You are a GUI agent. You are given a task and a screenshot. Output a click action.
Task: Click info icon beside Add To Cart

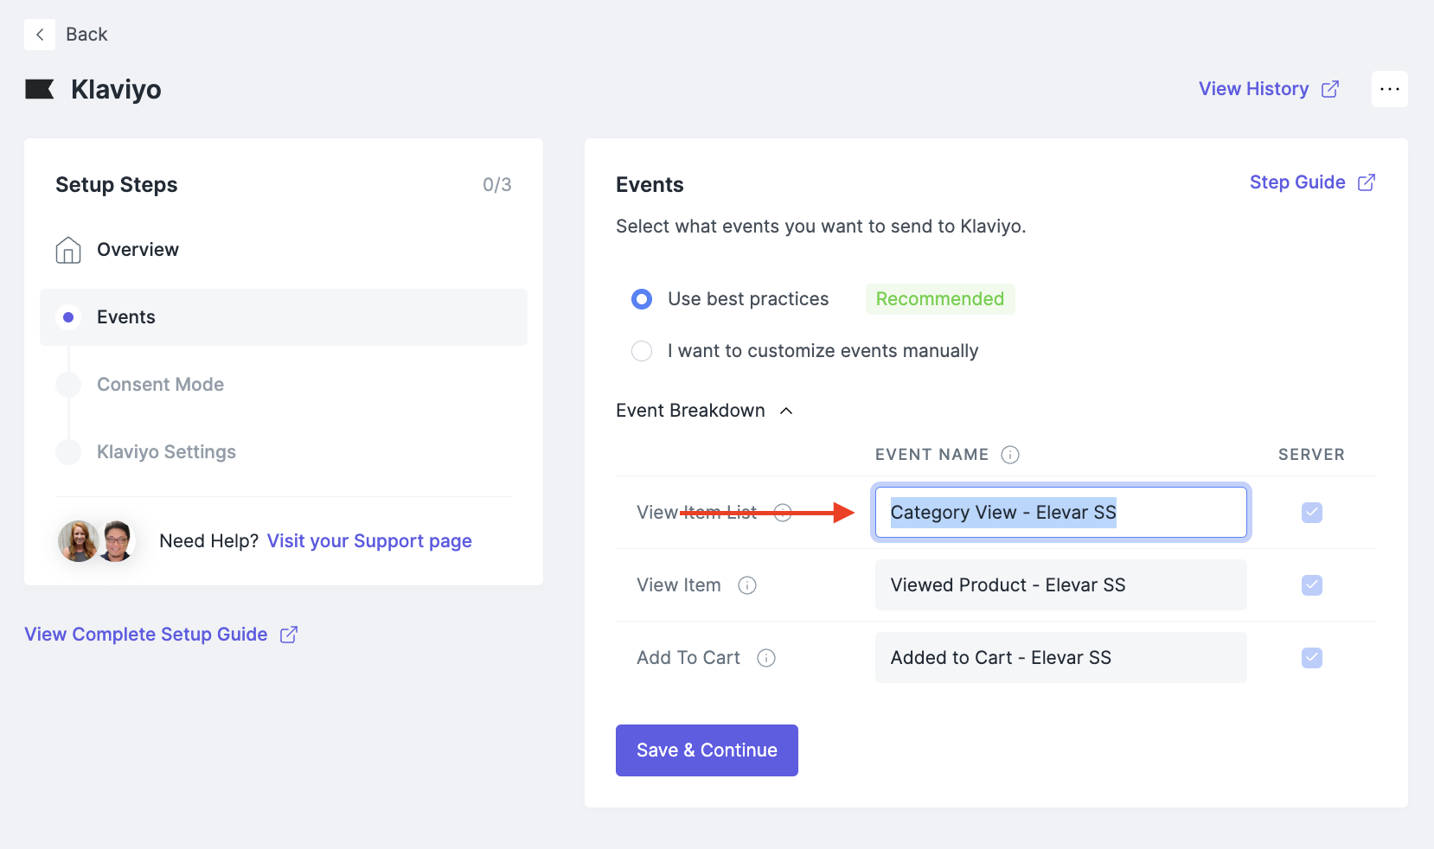[x=766, y=658]
